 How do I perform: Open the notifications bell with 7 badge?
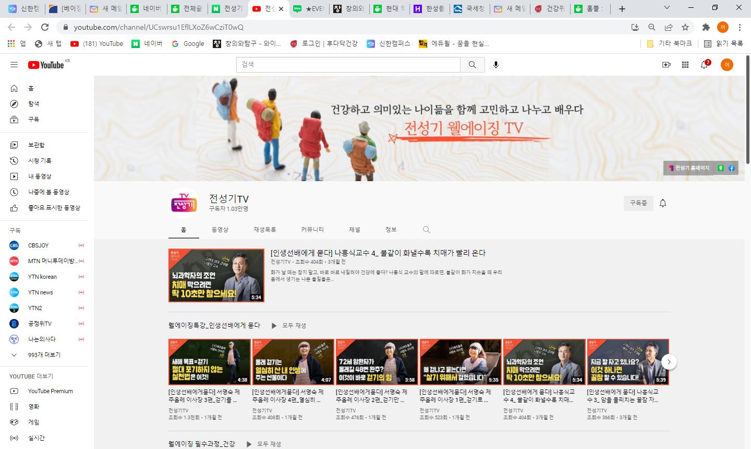click(705, 65)
